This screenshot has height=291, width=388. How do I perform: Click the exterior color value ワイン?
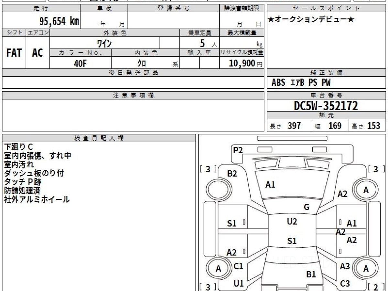click(105, 43)
